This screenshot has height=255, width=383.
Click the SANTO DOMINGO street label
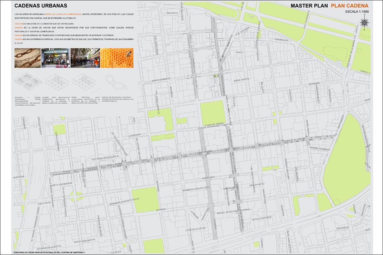[161, 79]
